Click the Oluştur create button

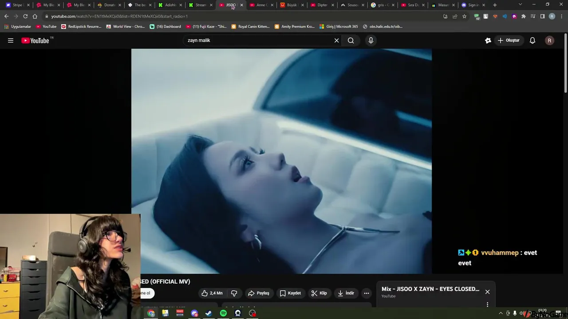509,40
